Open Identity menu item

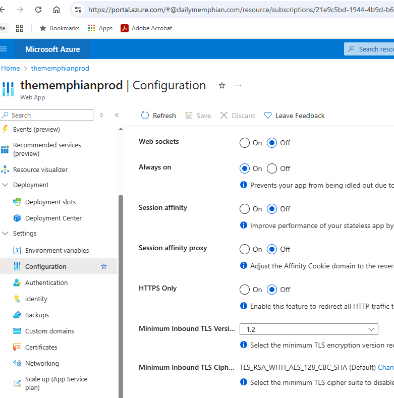36,299
